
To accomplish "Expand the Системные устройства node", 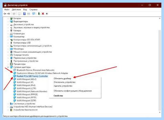I will click(8, 104).
